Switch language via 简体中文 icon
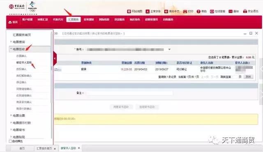The width and height of the screenshot is (263, 152). [166, 12]
